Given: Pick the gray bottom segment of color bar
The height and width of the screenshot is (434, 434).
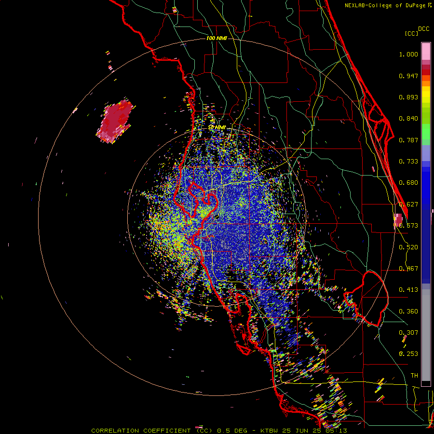Looking at the screenshot, I should pos(426,335).
